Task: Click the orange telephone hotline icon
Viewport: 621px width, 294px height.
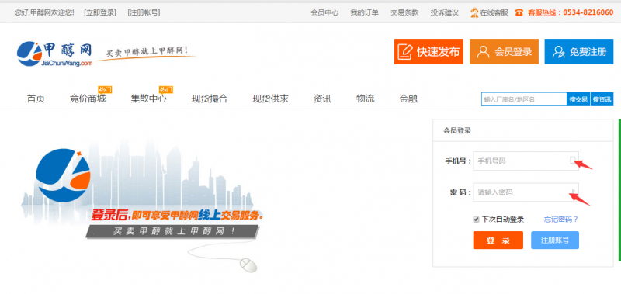Action: pyautogui.click(x=519, y=12)
